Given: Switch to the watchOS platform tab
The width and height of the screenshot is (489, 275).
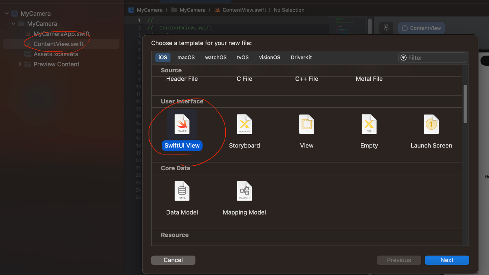Looking at the screenshot, I should click(x=216, y=57).
